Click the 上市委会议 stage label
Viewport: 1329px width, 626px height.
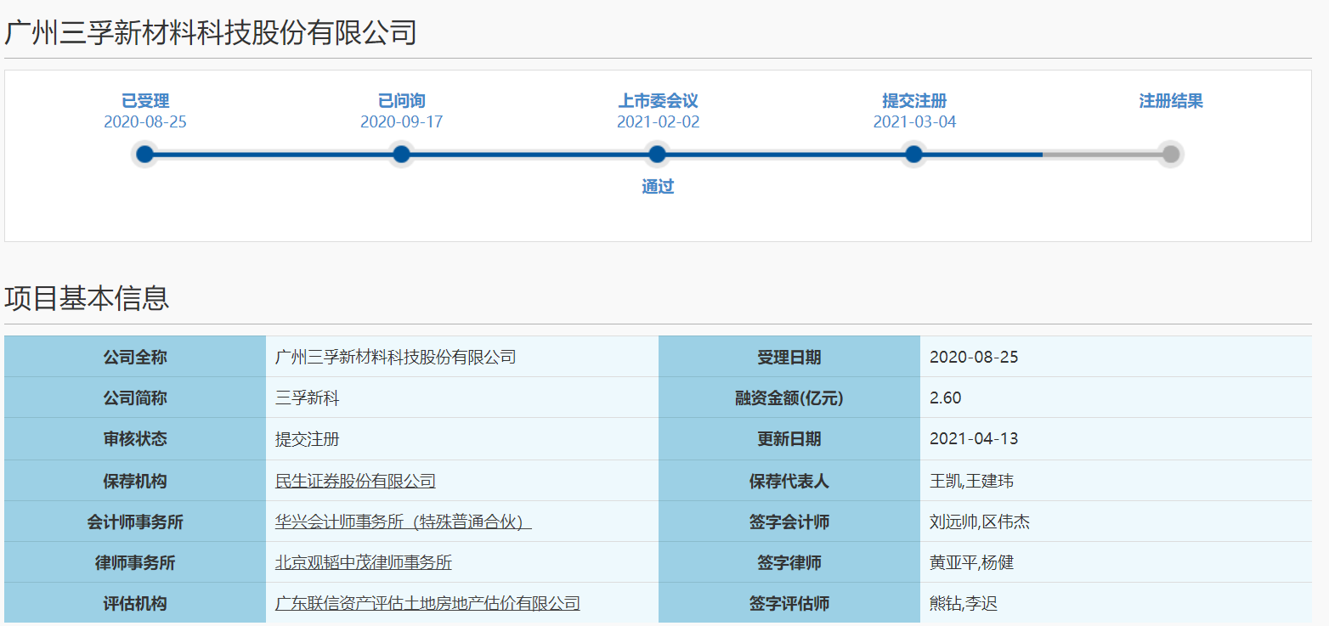tap(658, 102)
